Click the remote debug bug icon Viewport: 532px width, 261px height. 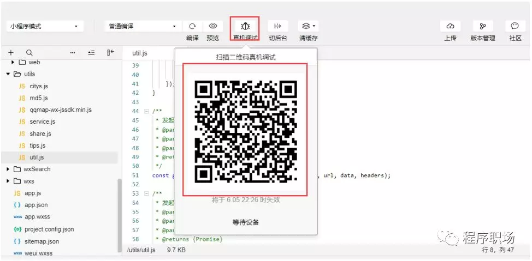pyautogui.click(x=245, y=26)
